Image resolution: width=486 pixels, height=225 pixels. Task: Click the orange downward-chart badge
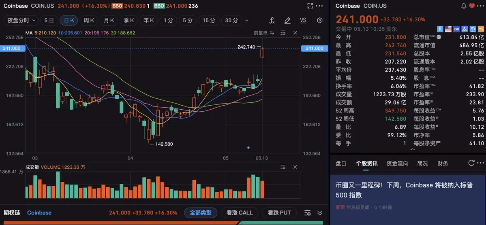click(x=480, y=29)
